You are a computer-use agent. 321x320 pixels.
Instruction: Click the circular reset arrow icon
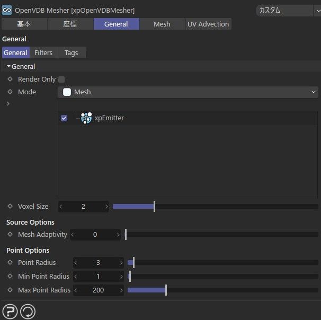28,312
